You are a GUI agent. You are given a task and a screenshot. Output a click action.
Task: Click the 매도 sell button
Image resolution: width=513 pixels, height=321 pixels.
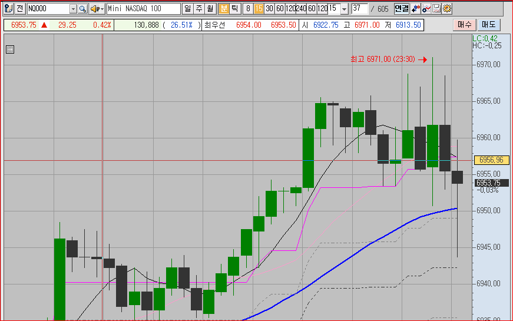pos(488,25)
